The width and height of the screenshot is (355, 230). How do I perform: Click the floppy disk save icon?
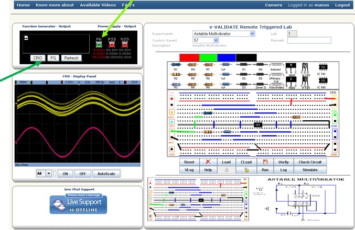[265, 162]
